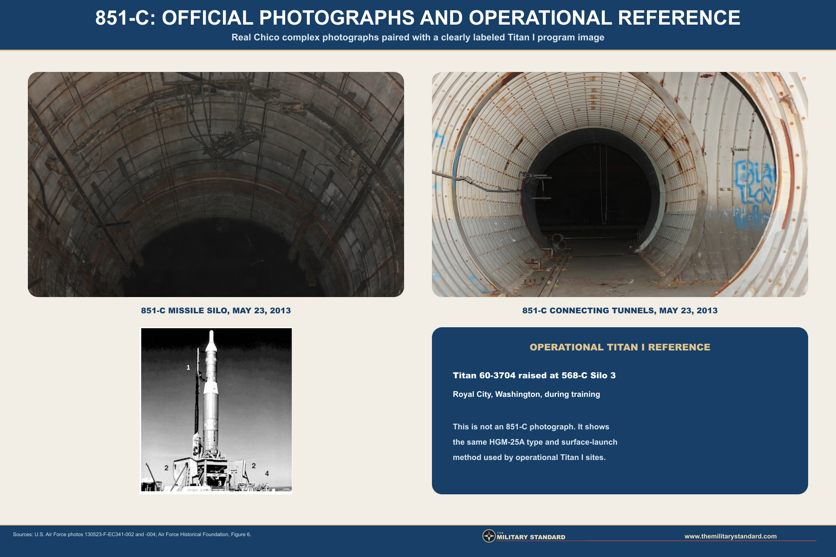This screenshot has width=836, height=557.
Task: Click the subtitle 'Real Chico complex photographs paired...'
Action: tap(418, 38)
